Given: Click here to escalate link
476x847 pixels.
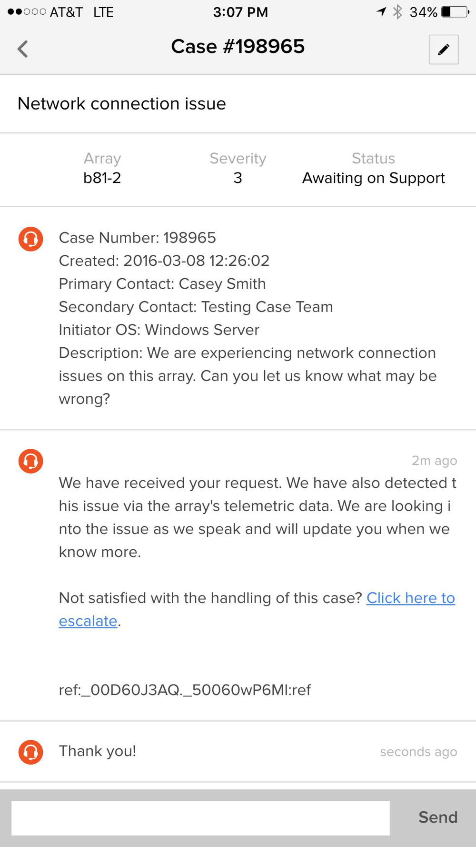Looking at the screenshot, I should click(x=257, y=609).
